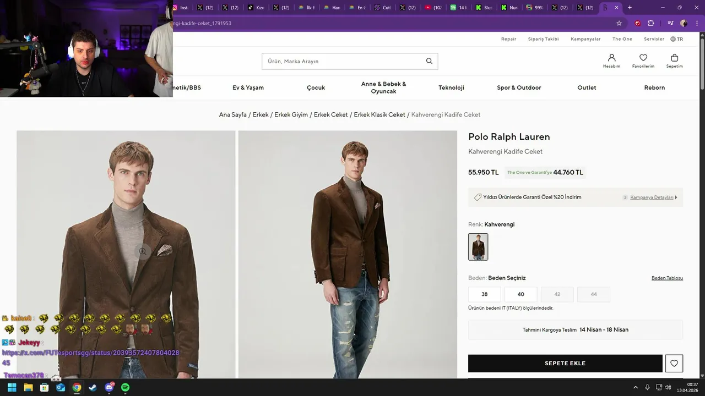Open Windows Start menu
This screenshot has width=705, height=396.
[x=12, y=388]
